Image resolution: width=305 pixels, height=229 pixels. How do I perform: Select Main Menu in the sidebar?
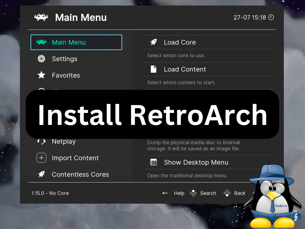click(x=76, y=42)
